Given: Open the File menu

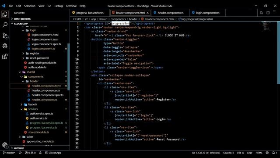Looking at the screenshot, I should coord(11,6).
